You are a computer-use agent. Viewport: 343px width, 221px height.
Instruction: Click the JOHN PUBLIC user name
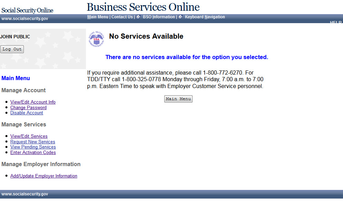[x=15, y=37]
